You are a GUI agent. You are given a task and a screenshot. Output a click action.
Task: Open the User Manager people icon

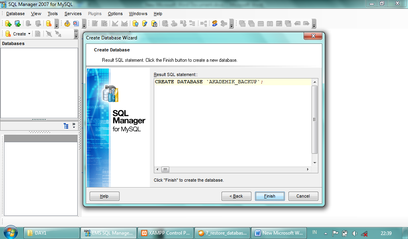[214, 24]
